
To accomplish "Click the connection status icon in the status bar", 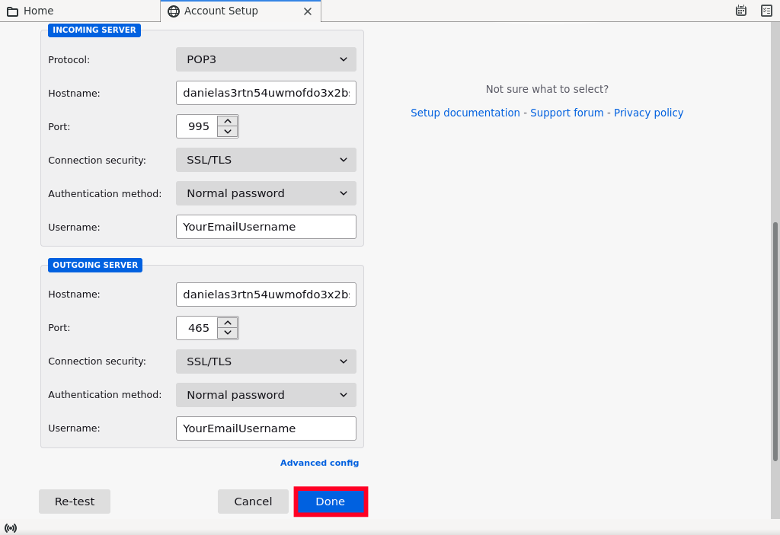I will [11, 527].
